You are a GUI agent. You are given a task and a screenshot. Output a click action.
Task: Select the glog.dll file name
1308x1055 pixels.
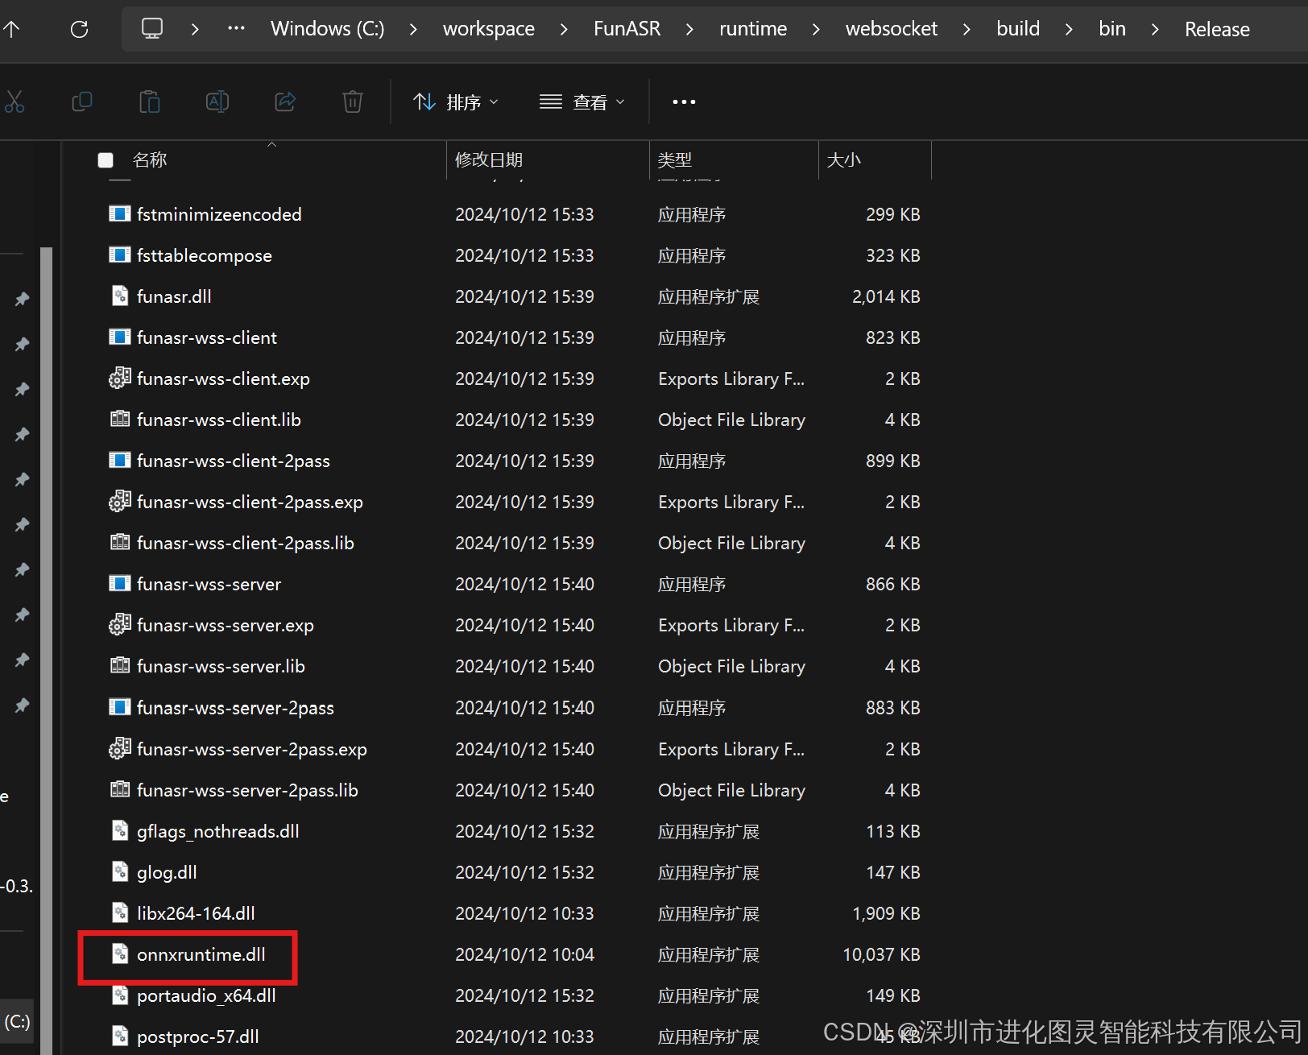[x=167, y=872]
